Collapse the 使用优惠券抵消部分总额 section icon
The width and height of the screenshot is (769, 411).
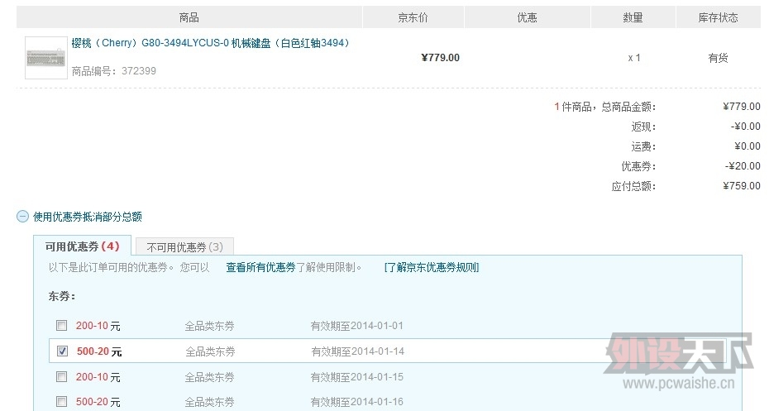22,217
